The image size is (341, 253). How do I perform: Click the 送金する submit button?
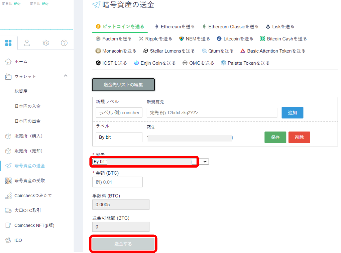(x=123, y=244)
